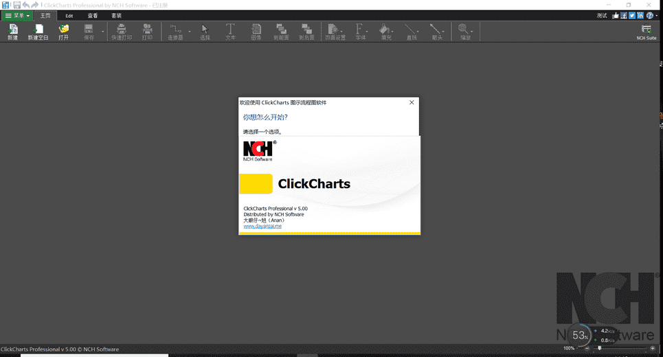This screenshot has height=357, width=663.
Task: Click the status bar version text
Action: tap(60, 349)
